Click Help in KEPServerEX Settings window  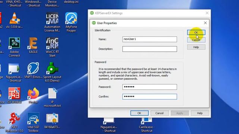click(200, 113)
